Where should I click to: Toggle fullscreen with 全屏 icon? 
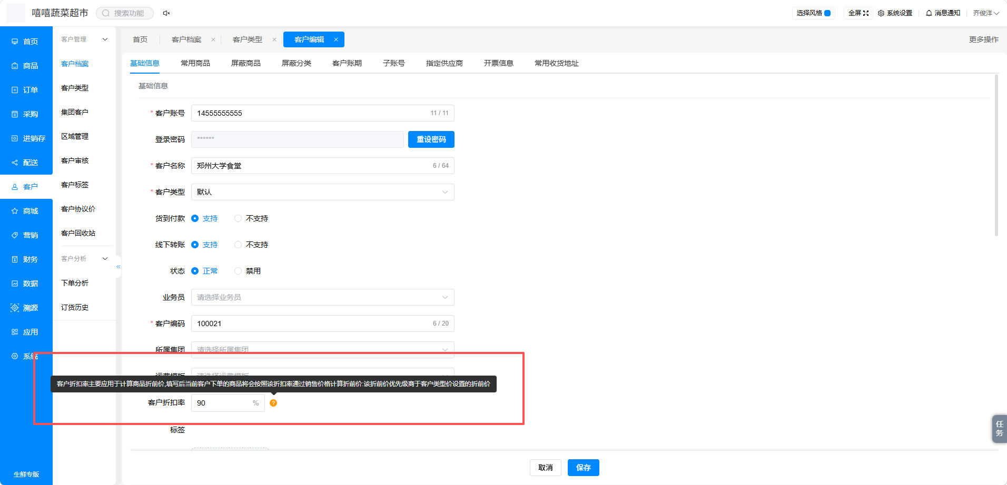pyautogui.click(x=858, y=13)
